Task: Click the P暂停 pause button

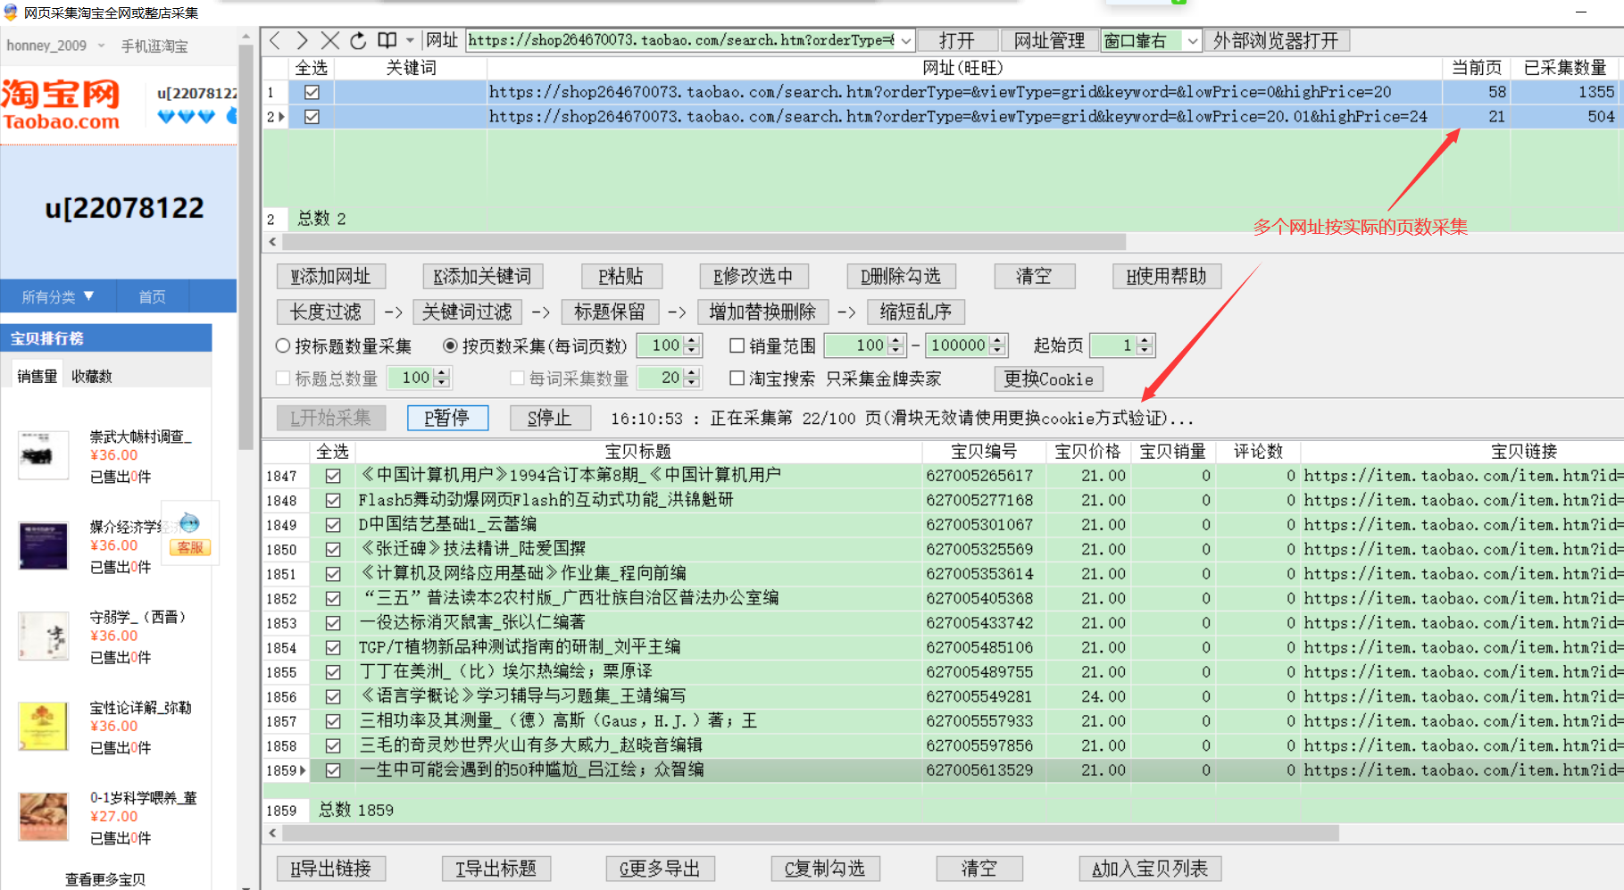Action: [447, 418]
